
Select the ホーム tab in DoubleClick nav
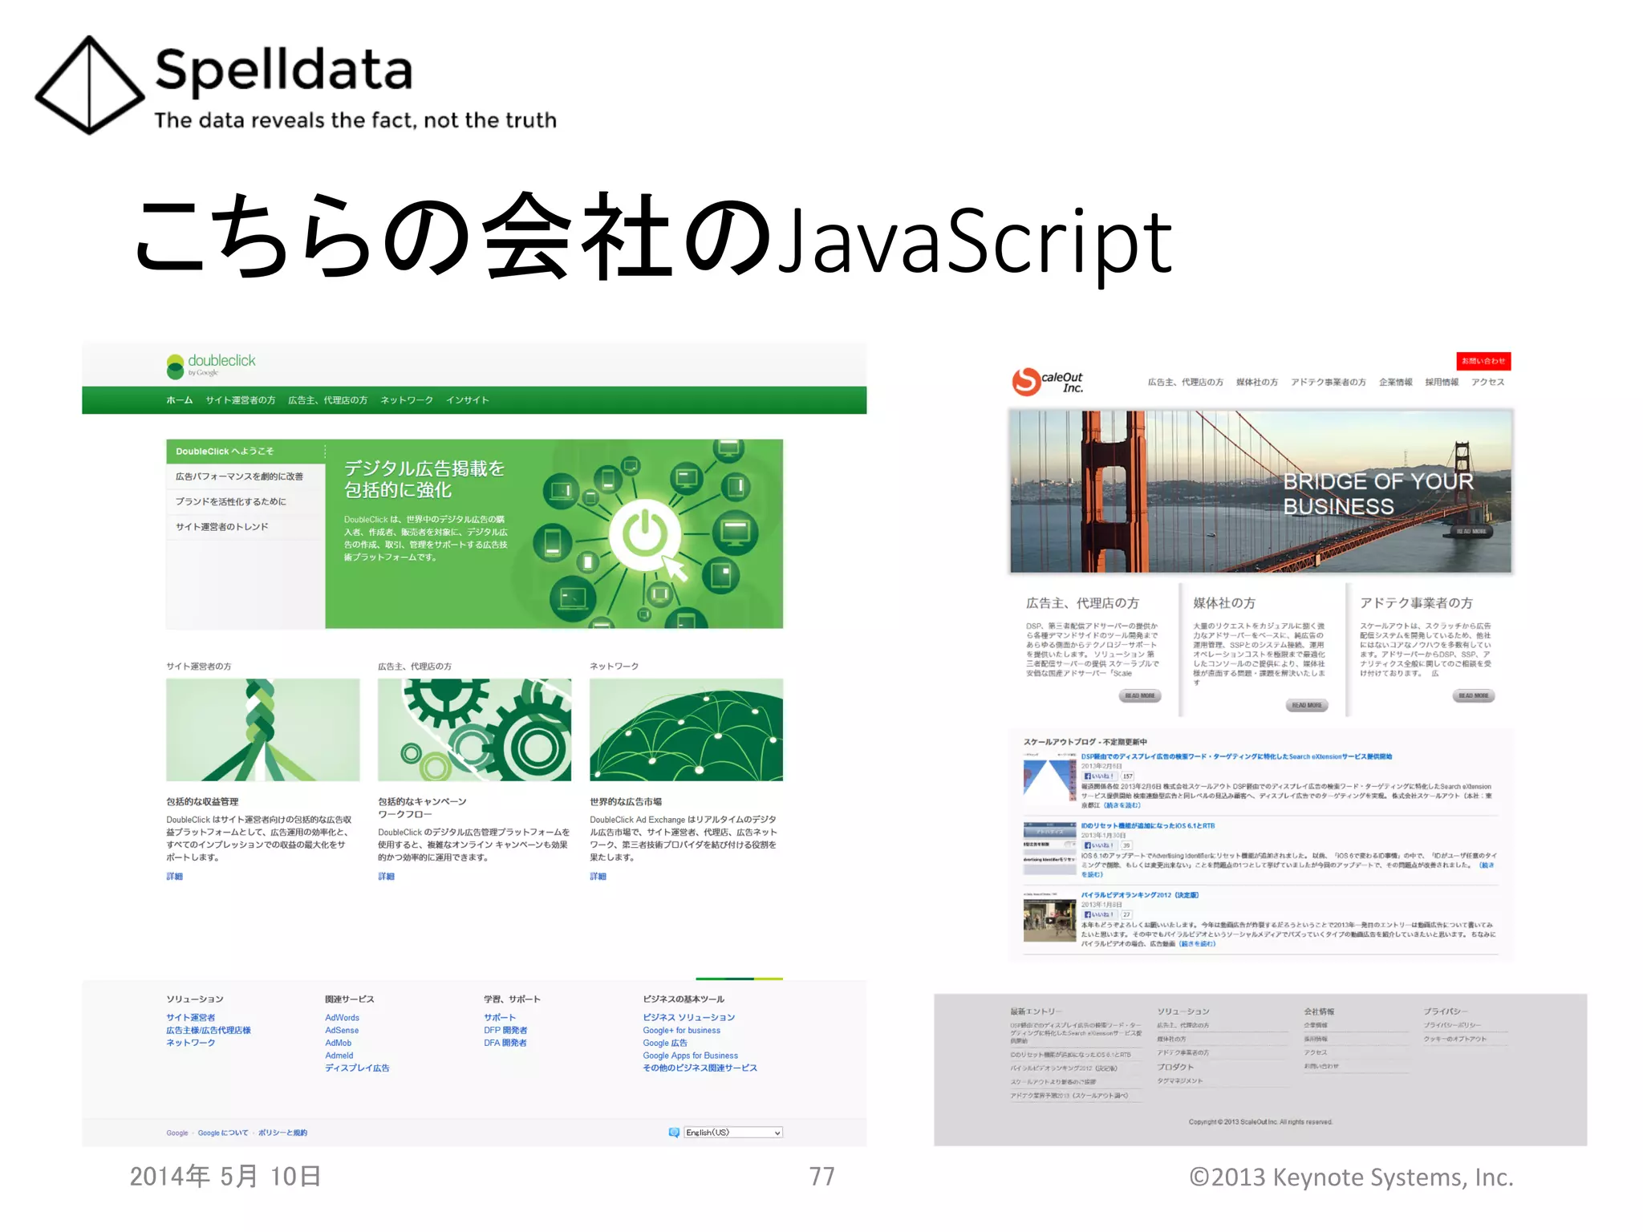tap(180, 400)
